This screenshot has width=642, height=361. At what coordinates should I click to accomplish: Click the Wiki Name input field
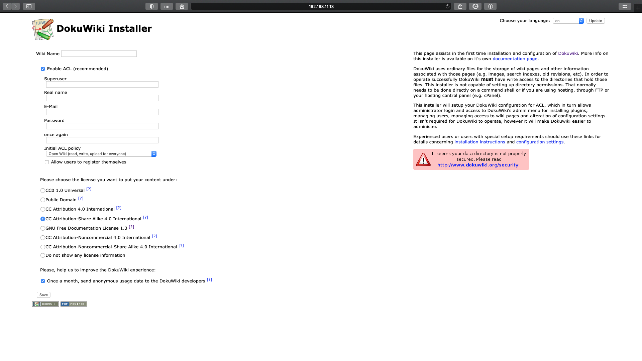click(99, 54)
